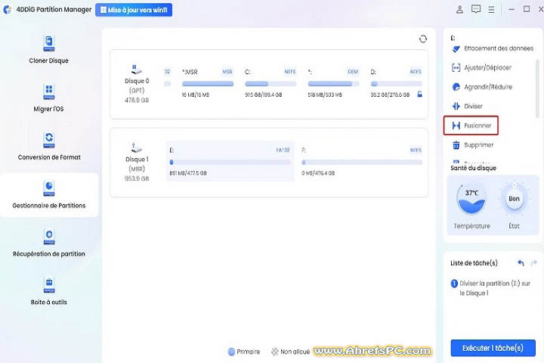This screenshot has height=363, width=544.
Task: Choose Ajuster/Déplacer option
Action: pyautogui.click(x=482, y=68)
